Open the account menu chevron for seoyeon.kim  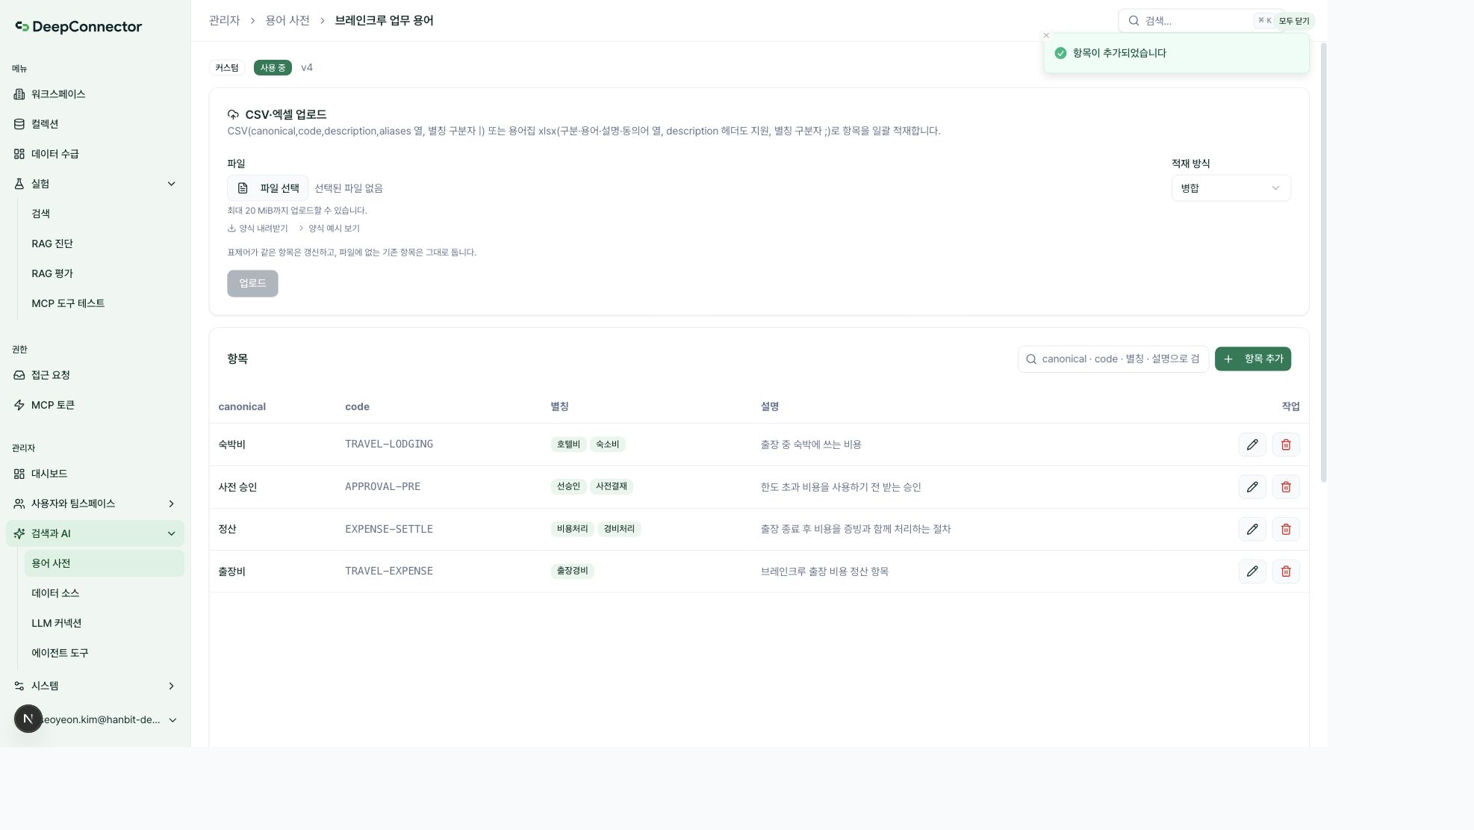tap(172, 720)
